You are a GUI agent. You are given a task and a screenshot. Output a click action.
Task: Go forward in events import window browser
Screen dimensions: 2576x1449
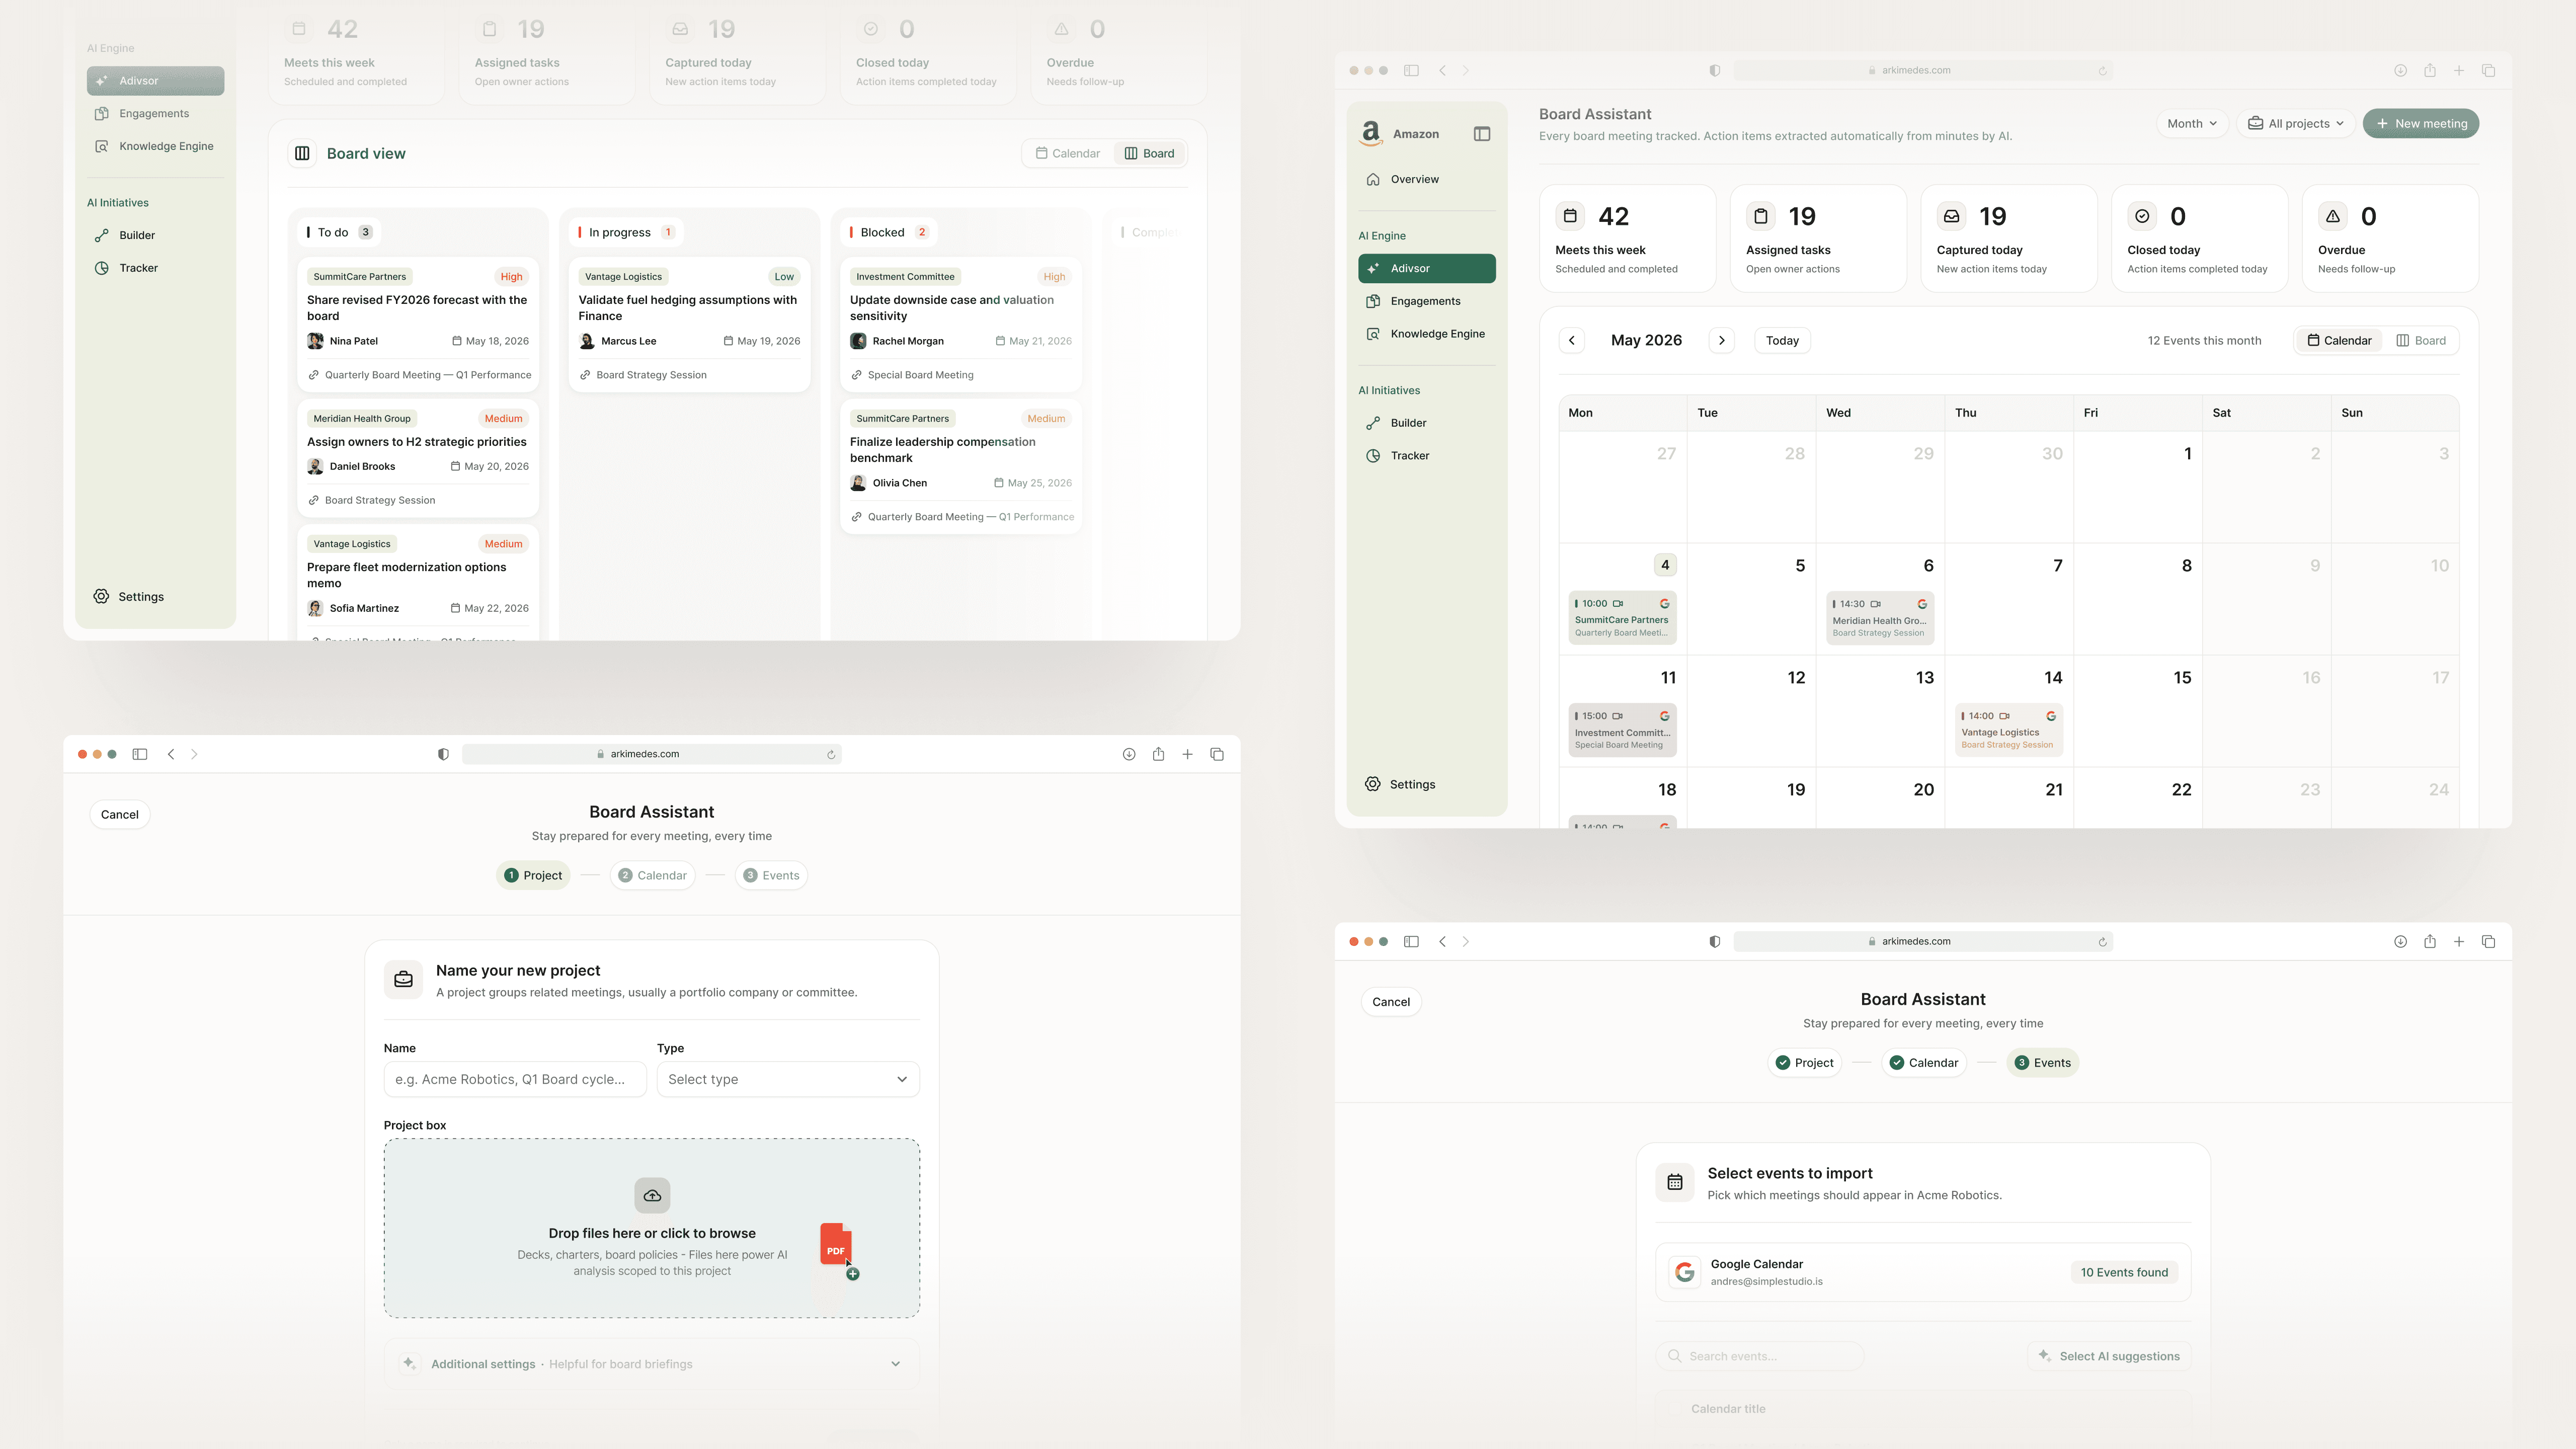1466,941
